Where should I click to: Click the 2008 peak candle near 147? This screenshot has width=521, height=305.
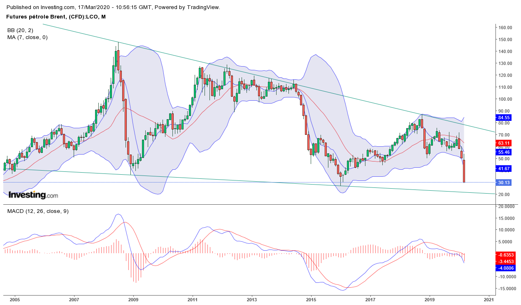coord(118,60)
